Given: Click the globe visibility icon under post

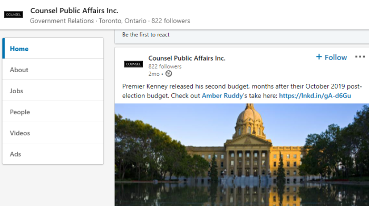Looking at the screenshot, I should click(x=169, y=74).
